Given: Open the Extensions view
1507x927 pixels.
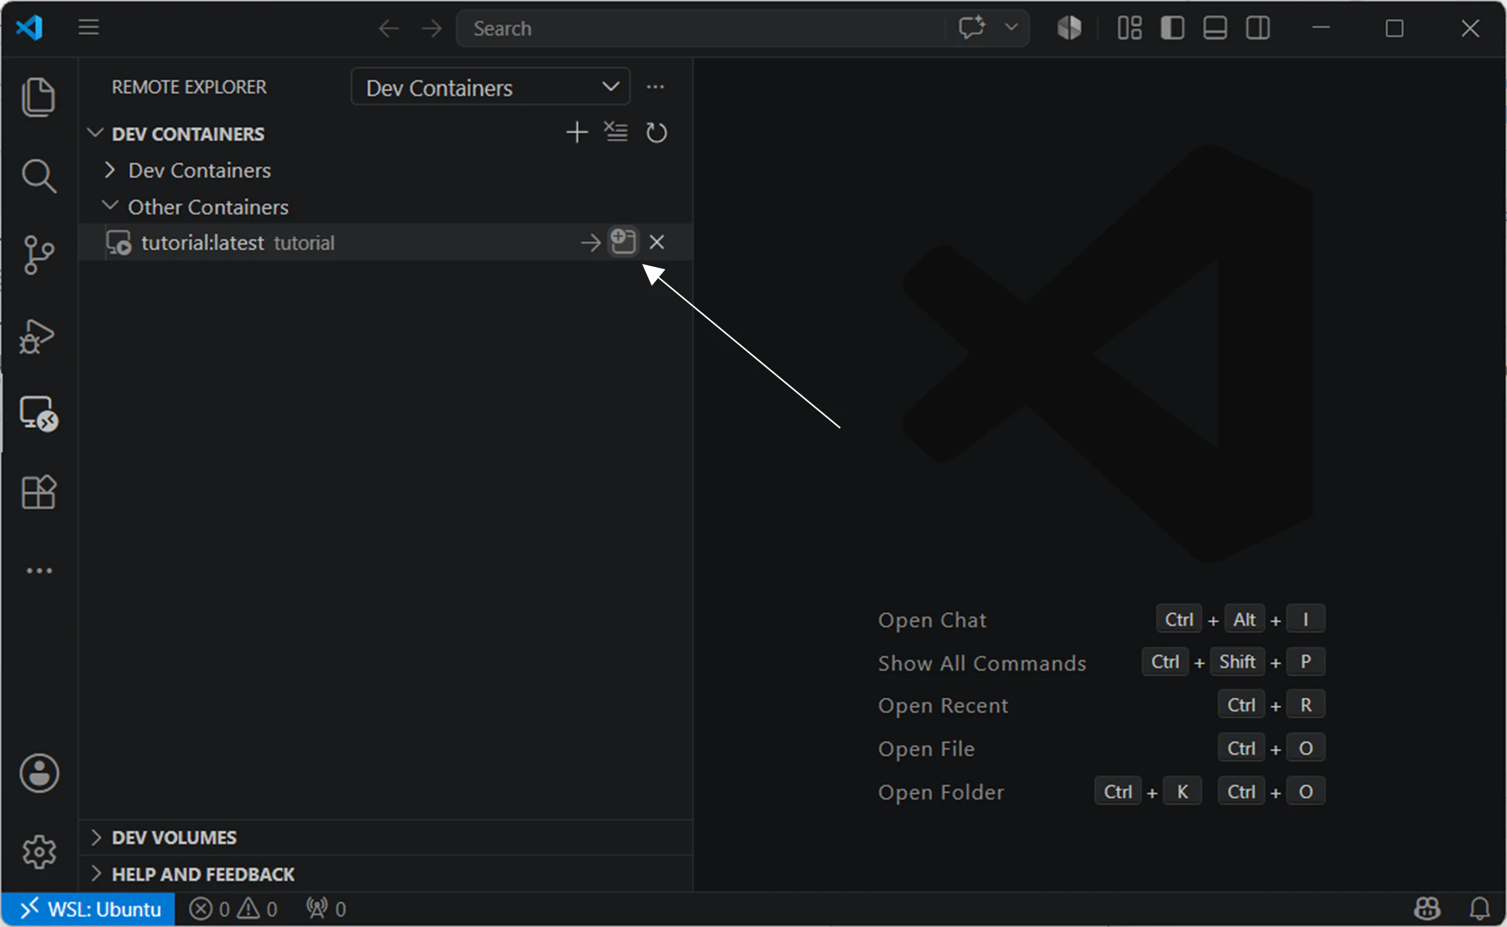Looking at the screenshot, I should coord(39,492).
